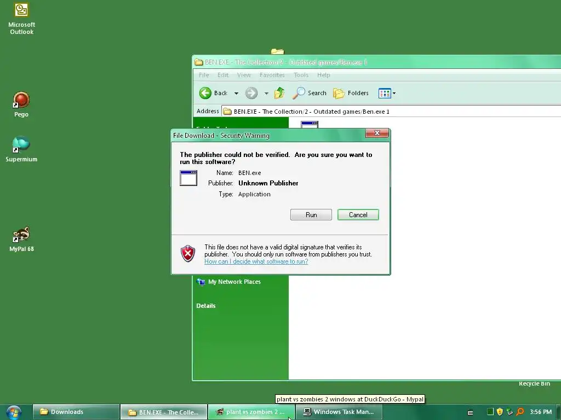Click the Forward arrow in Explorer toolbar
The image size is (561, 420).
coord(251,93)
